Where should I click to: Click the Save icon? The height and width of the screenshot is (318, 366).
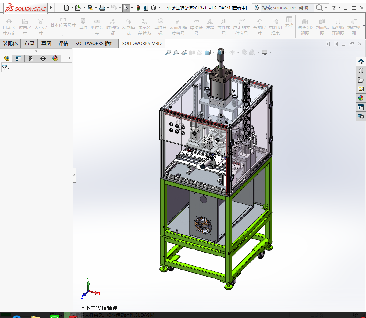90,8
